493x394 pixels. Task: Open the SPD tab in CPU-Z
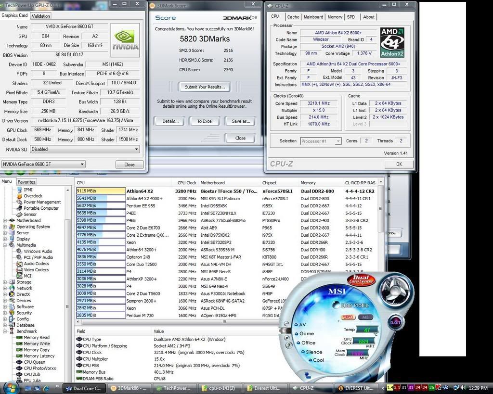351,17
